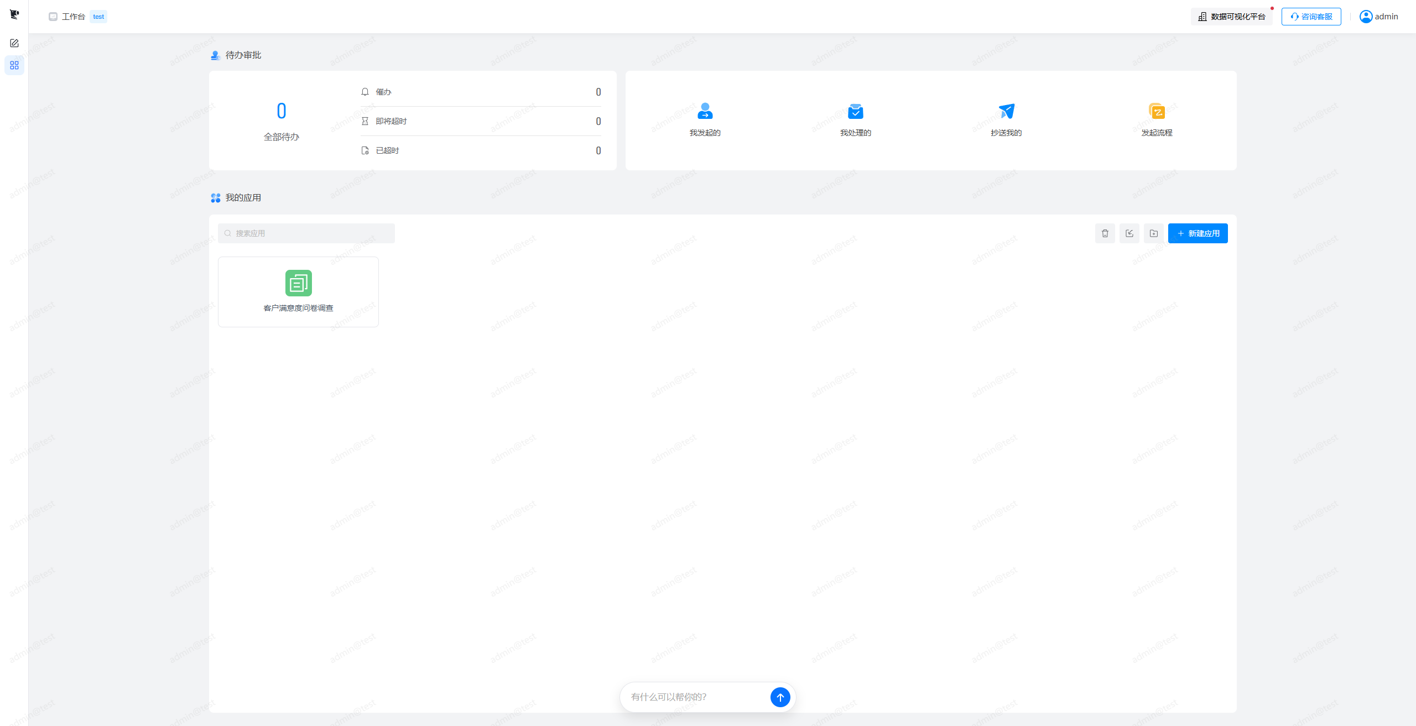Image resolution: width=1416 pixels, height=726 pixels.
Task: Click the 已超时 row label
Action: click(388, 150)
